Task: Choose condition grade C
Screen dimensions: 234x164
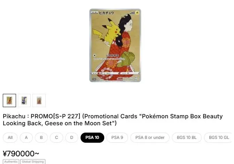Action: tap(56, 137)
